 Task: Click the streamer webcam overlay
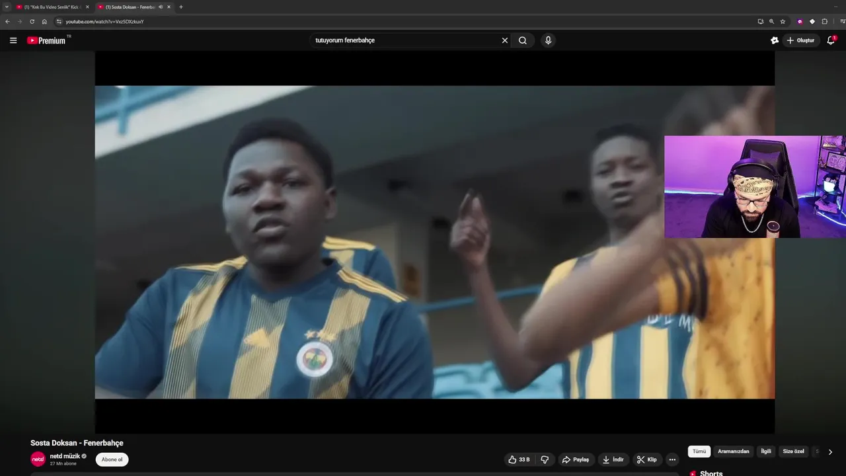755,186
